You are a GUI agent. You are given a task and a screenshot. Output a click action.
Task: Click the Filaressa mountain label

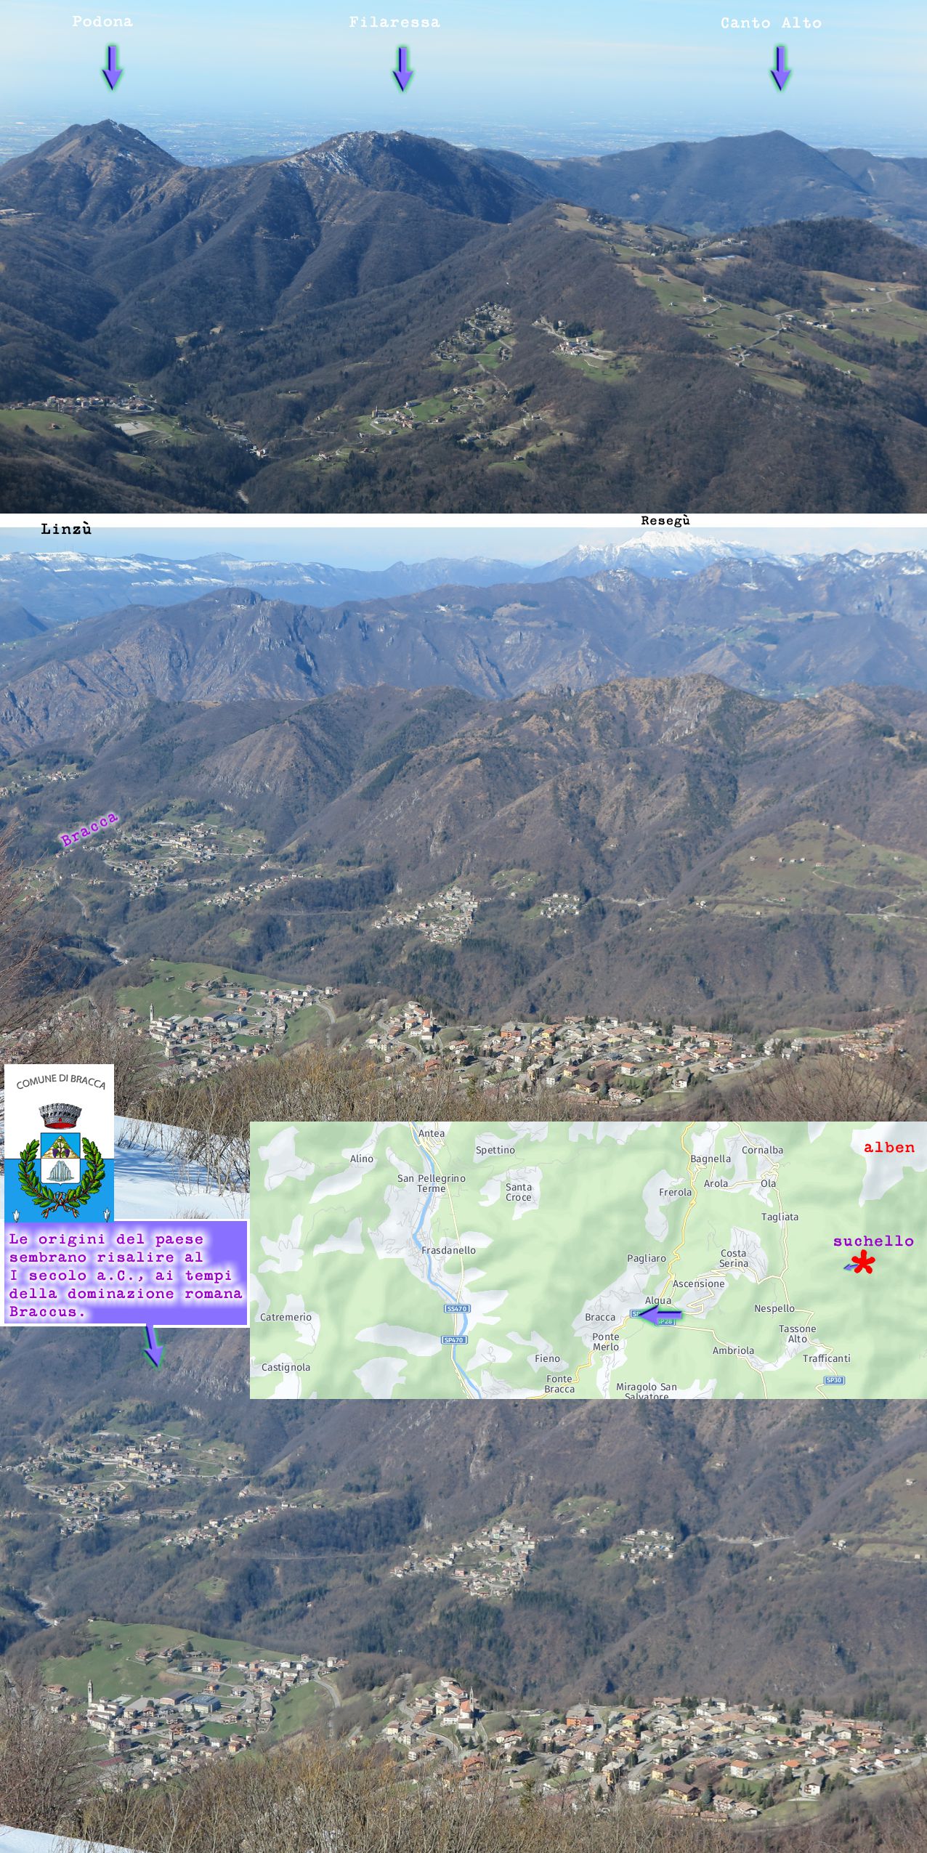pos(394,23)
